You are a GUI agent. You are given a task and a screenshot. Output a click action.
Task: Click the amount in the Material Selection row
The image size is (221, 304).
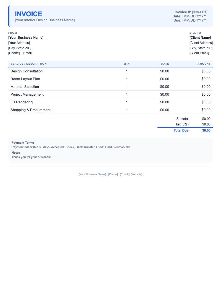206,87
